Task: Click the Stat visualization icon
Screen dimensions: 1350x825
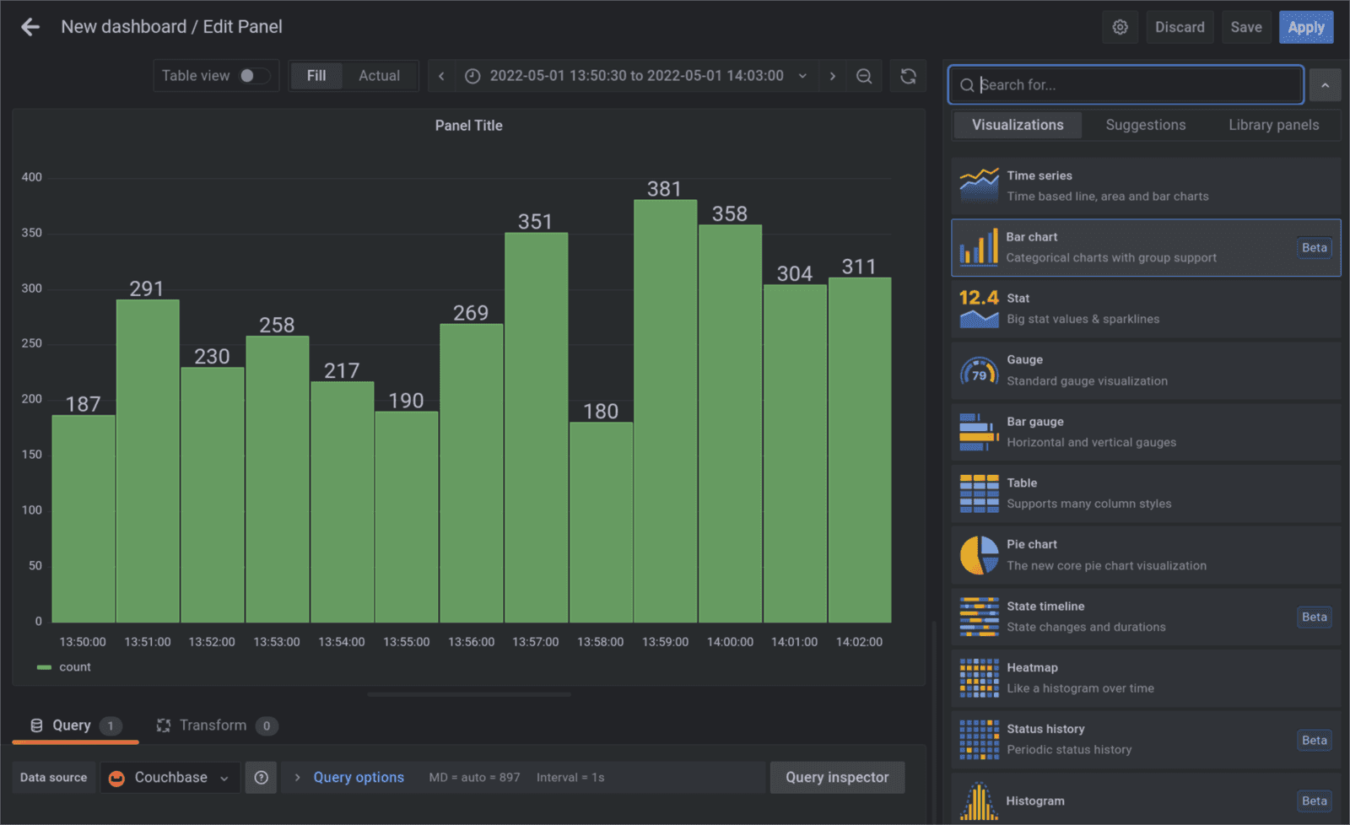Action: click(979, 308)
